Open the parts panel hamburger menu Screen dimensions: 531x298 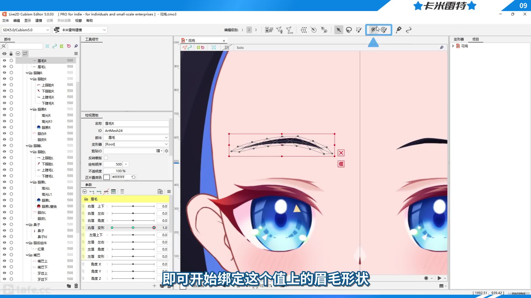pyautogui.click(x=76, y=54)
